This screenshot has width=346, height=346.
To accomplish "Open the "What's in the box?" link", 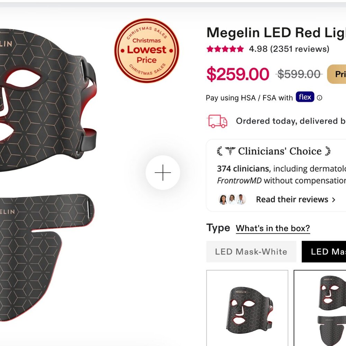I will click(x=273, y=228).
